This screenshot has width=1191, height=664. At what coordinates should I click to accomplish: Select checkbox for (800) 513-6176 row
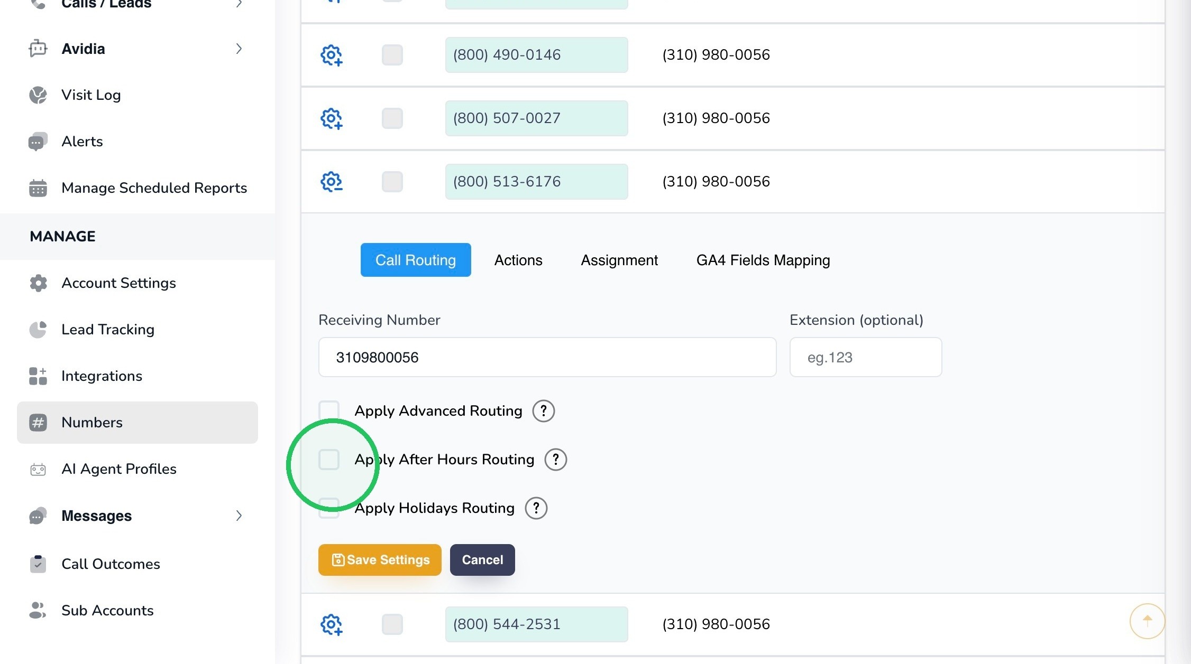coord(392,182)
